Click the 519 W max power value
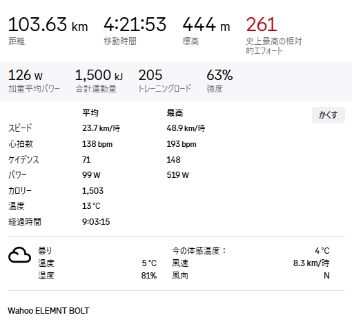This screenshot has height=324, width=352. 177,175
